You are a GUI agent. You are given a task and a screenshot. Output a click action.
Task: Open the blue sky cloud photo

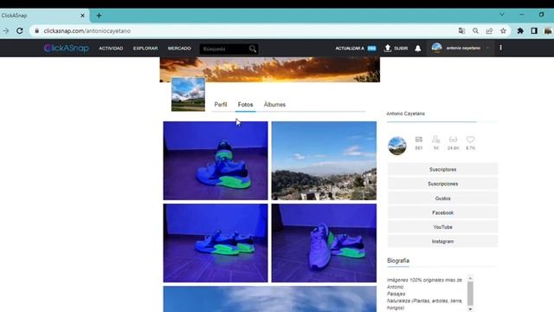(270, 299)
